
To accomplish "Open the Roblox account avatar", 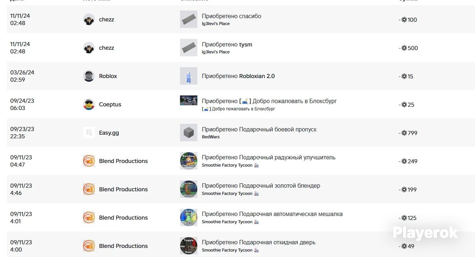I will (x=89, y=76).
